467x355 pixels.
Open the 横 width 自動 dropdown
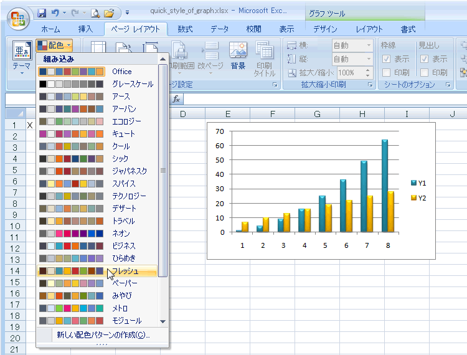(369, 45)
